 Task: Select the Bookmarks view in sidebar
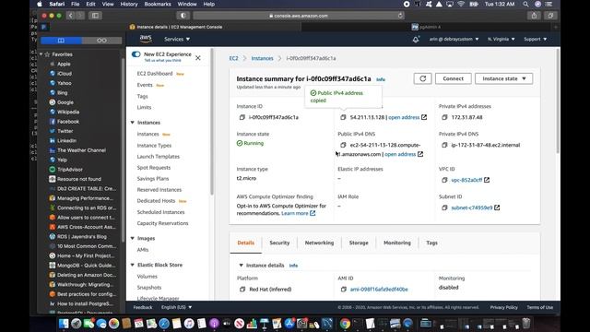(x=61, y=41)
